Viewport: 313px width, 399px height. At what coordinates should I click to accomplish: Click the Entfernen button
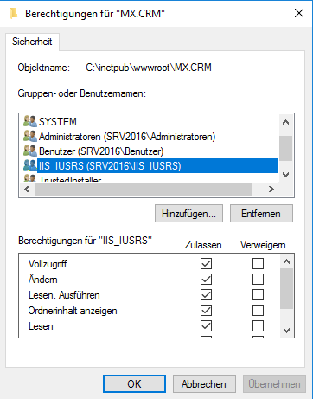[x=261, y=214]
